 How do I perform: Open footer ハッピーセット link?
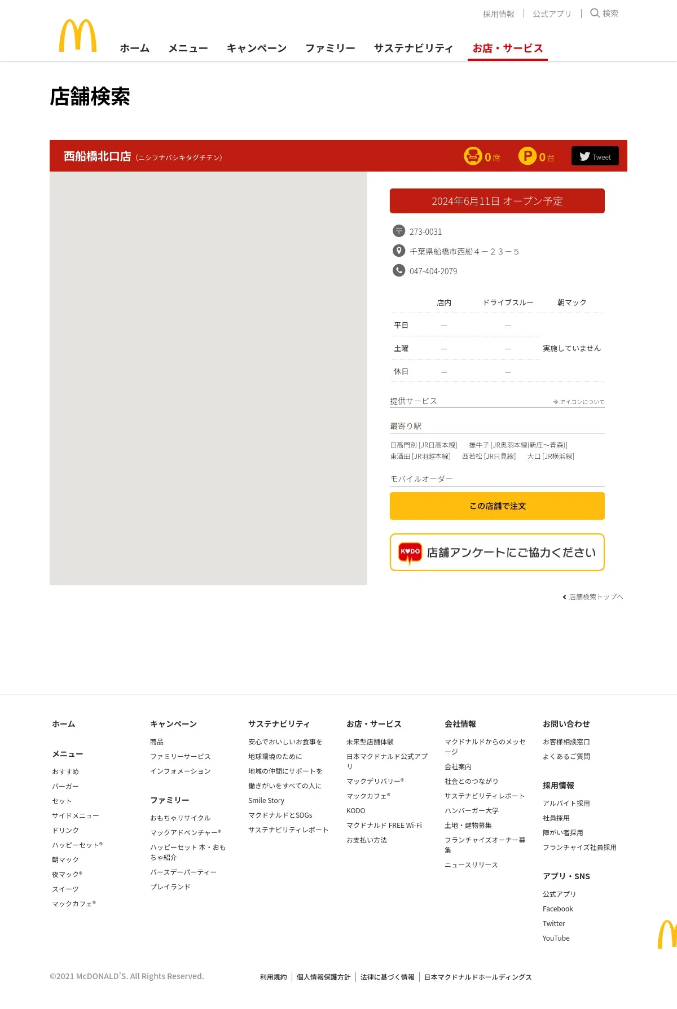[x=77, y=845]
